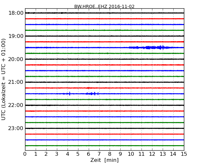Click x-axis tick label 2
Screen dimensions: 209x167
click(x=46, y=154)
